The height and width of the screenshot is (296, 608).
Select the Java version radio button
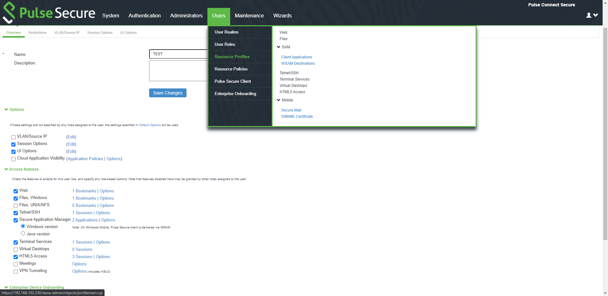click(x=23, y=233)
